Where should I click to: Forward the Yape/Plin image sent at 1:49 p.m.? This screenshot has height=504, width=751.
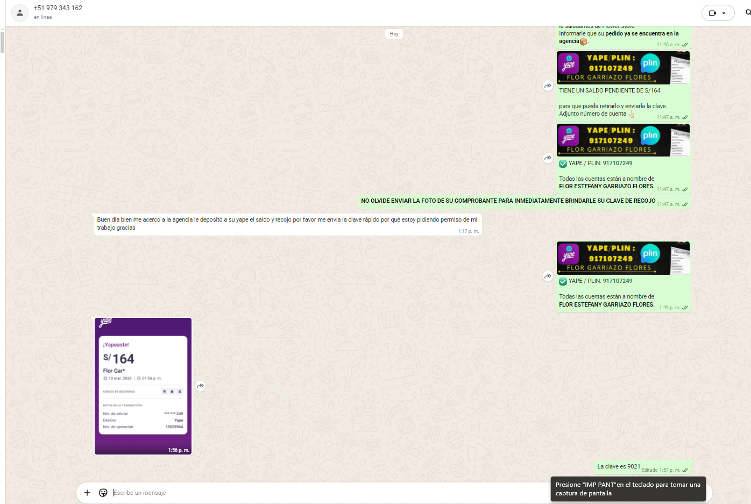548,276
